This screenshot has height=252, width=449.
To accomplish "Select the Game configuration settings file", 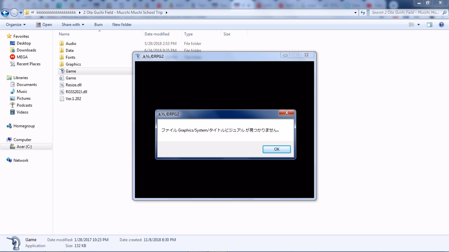I will 71,78.
